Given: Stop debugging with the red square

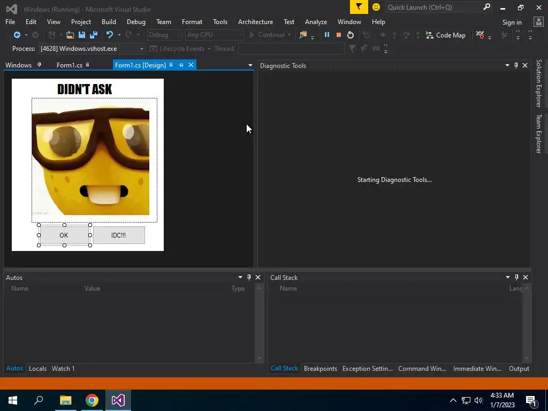Looking at the screenshot, I should coord(338,35).
